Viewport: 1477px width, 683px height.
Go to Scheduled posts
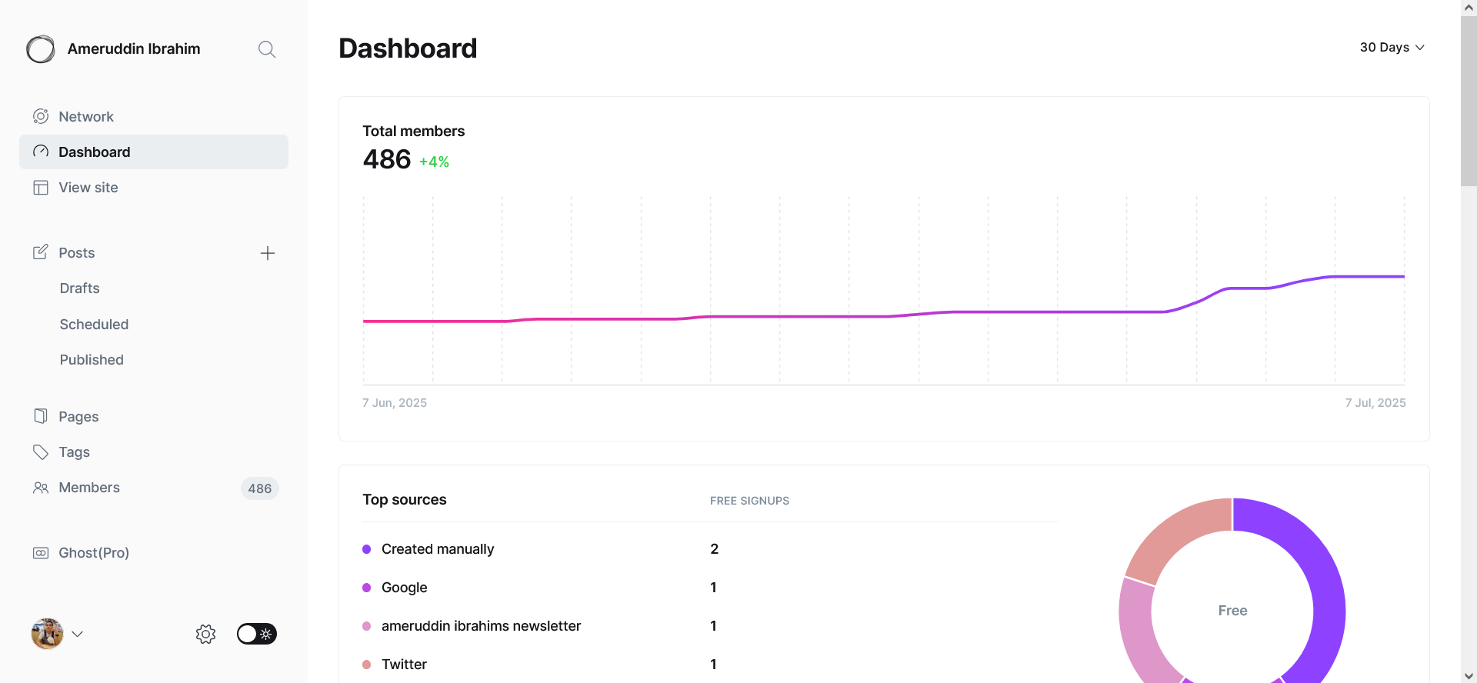click(x=94, y=325)
